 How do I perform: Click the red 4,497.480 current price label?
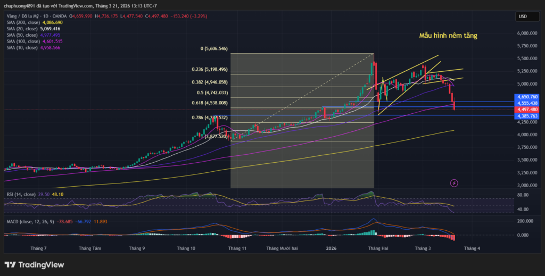point(527,109)
